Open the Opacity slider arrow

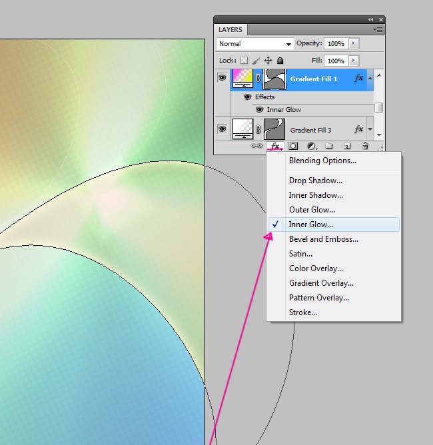tap(354, 44)
